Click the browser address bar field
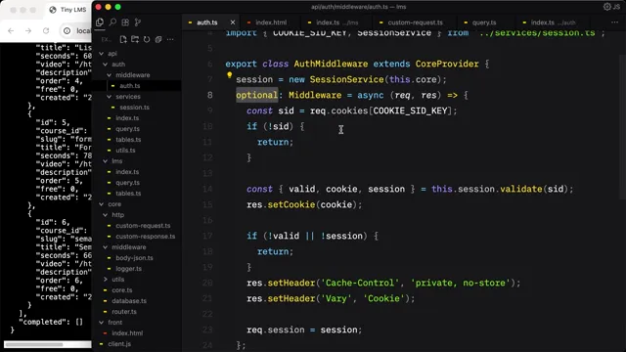This screenshot has width=626, height=352. tap(76, 30)
